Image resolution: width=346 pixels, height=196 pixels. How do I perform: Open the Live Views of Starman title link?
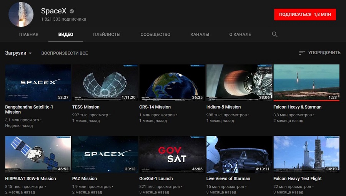click(x=228, y=179)
